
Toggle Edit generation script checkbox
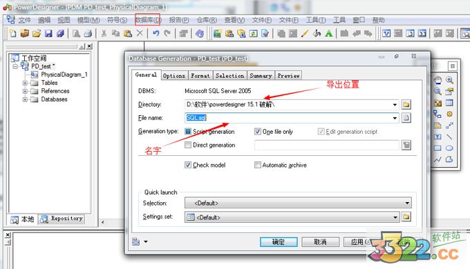(321, 131)
